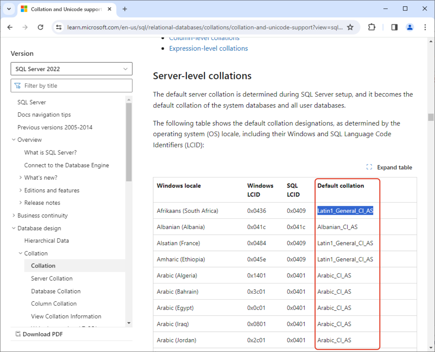Expand the What's new? tree item

pyautogui.click(x=20, y=178)
